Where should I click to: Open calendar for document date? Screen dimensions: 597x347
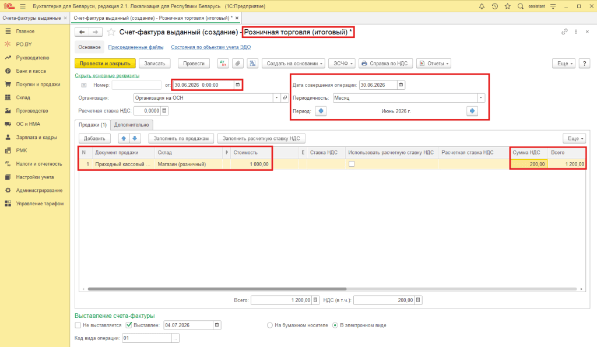(238, 85)
